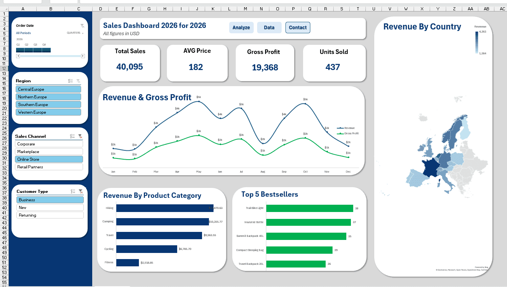Clear the Customer Type filter
Screen dimensions: 507x287
click(x=81, y=191)
